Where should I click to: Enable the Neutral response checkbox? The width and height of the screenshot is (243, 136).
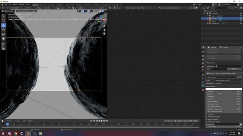(207, 119)
